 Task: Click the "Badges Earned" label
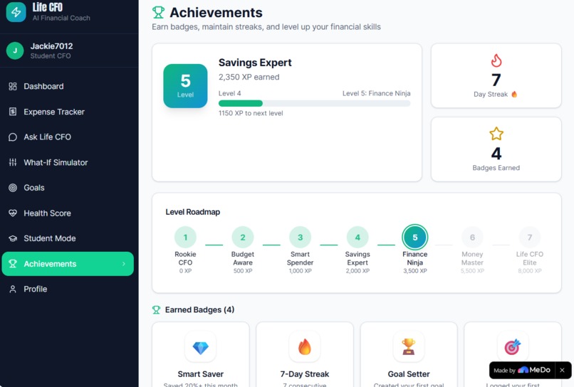click(x=496, y=168)
